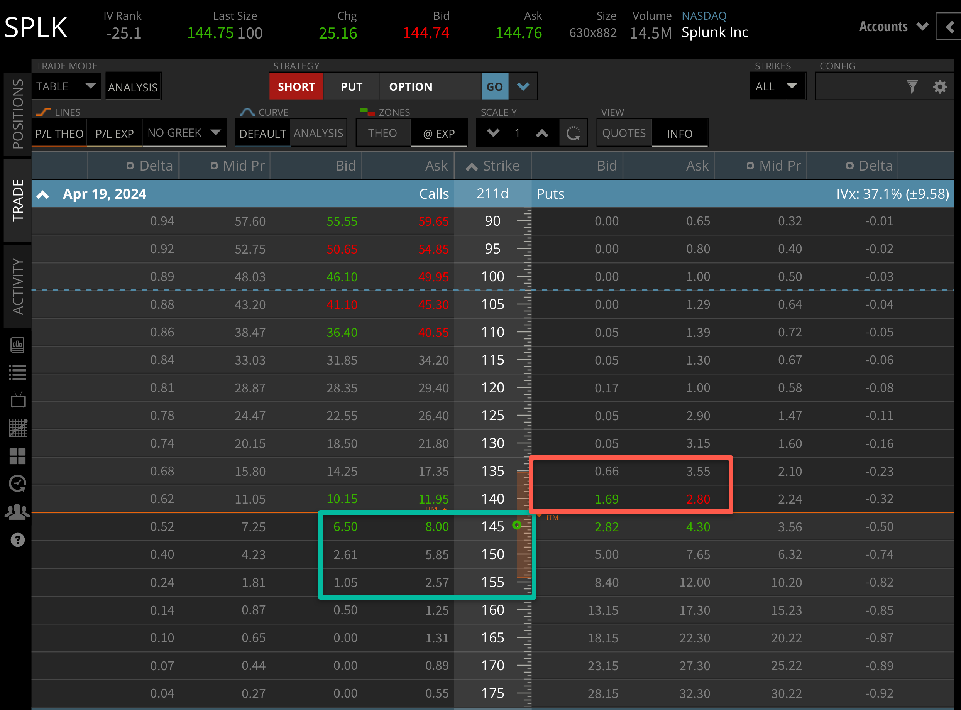Increase Scale Y with the up arrow

tap(542, 133)
